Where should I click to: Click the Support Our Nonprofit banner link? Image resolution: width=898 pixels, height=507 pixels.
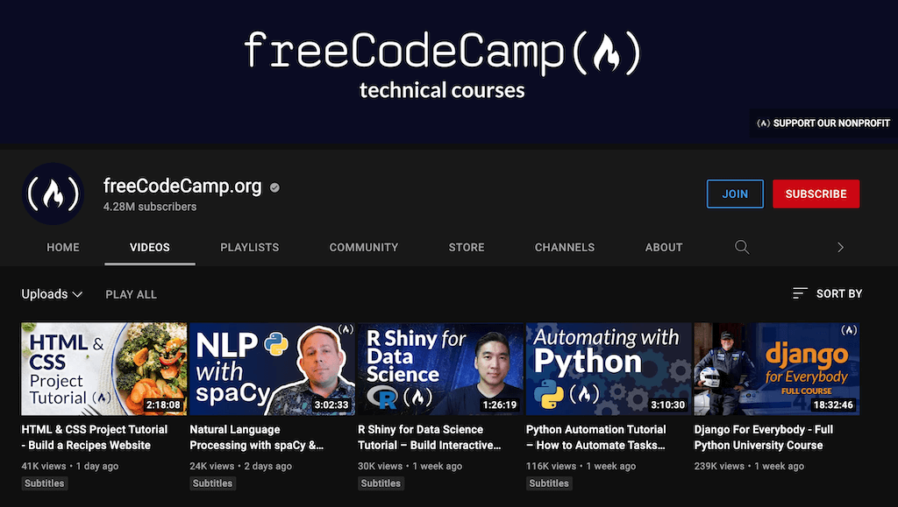pyautogui.click(x=823, y=123)
